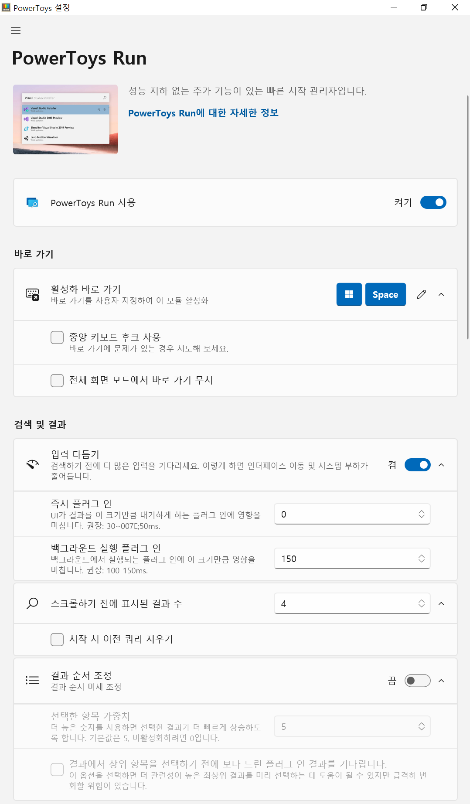The width and height of the screenshot is (470, 804).
Task: Click the 검색 및 결과 section heading
Action: click(40, 425)
